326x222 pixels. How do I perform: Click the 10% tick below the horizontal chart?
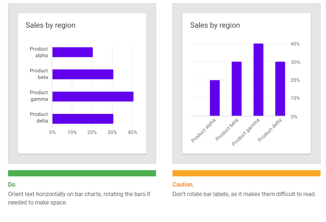click(x=72, y=132)
